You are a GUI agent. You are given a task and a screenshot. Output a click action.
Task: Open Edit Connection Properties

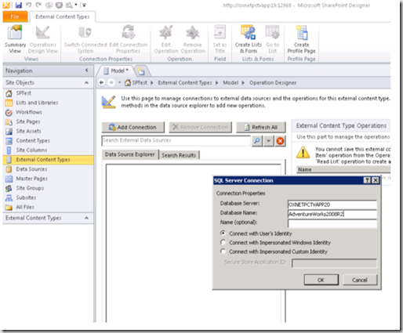128,39
